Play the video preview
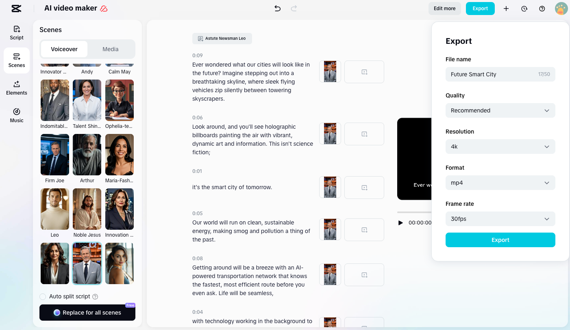570x330 pixels. (400, 222)
